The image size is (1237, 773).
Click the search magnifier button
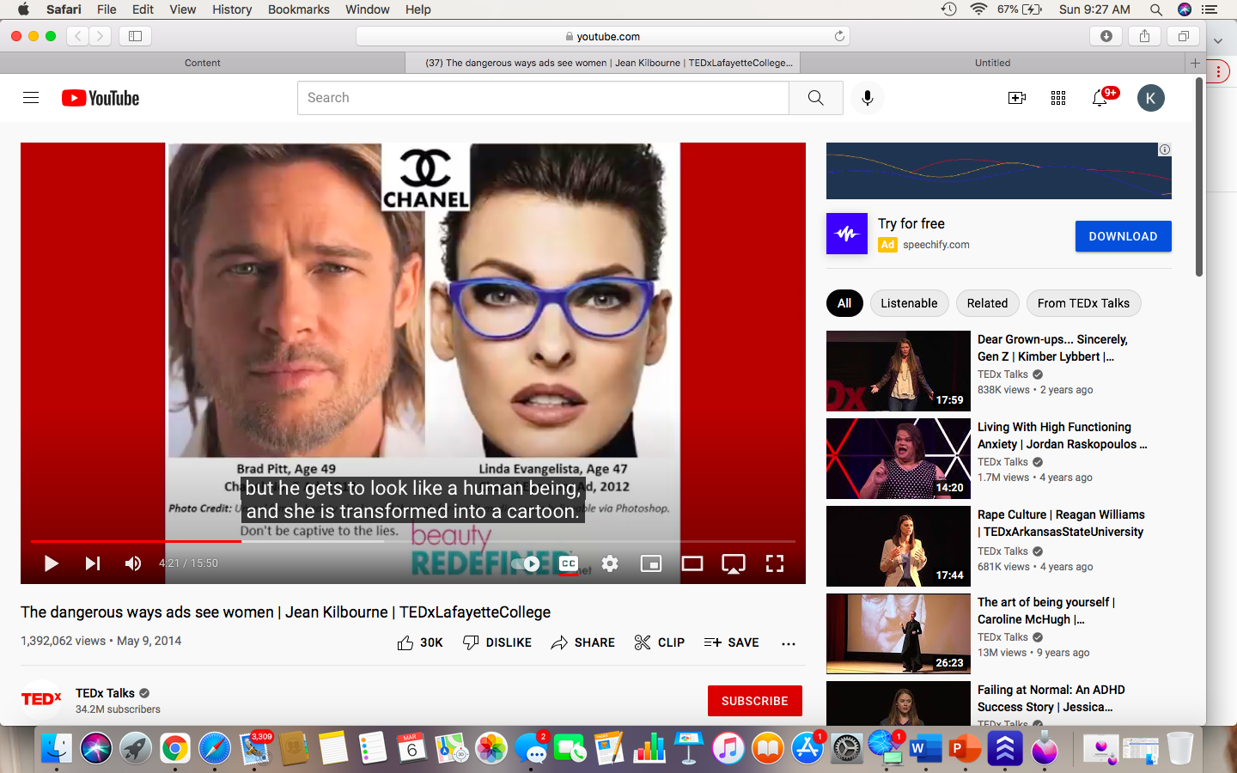(x=815, y=98)
